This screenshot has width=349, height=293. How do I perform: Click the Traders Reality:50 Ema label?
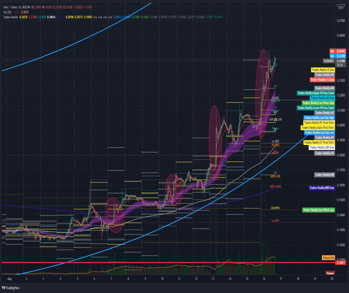click(323, 98)
